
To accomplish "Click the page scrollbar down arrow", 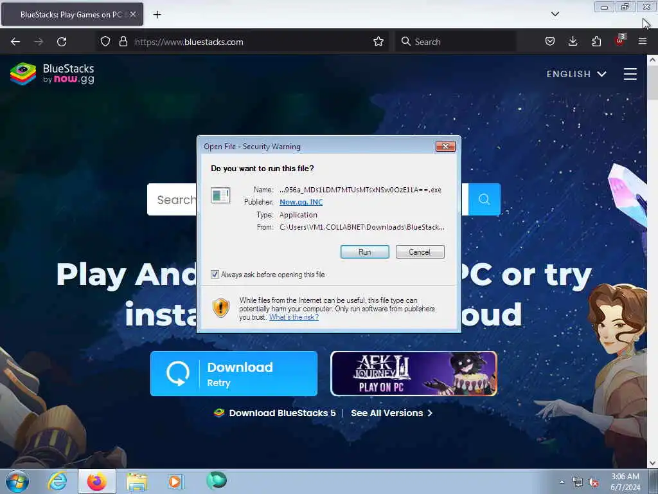I will coord(652,463).
